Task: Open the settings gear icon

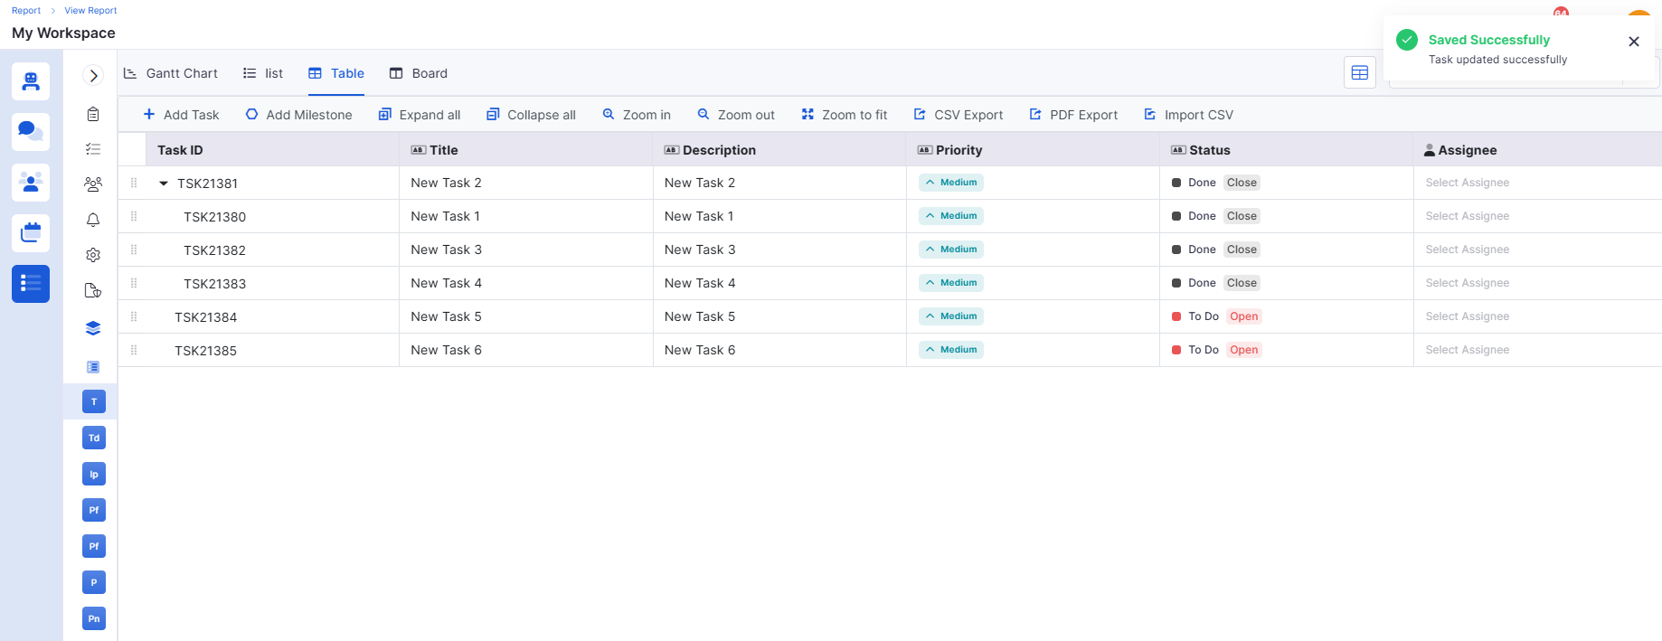Action: 93,255
